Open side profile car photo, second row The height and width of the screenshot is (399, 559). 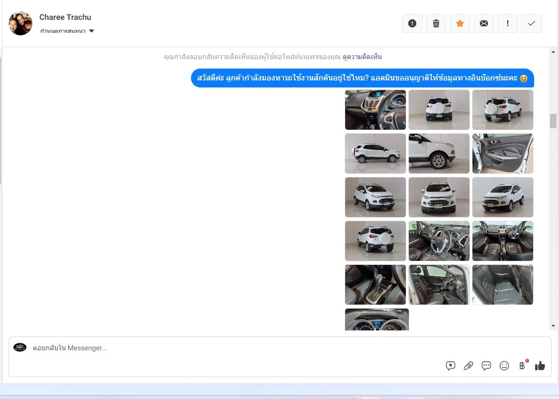point(375,154)
